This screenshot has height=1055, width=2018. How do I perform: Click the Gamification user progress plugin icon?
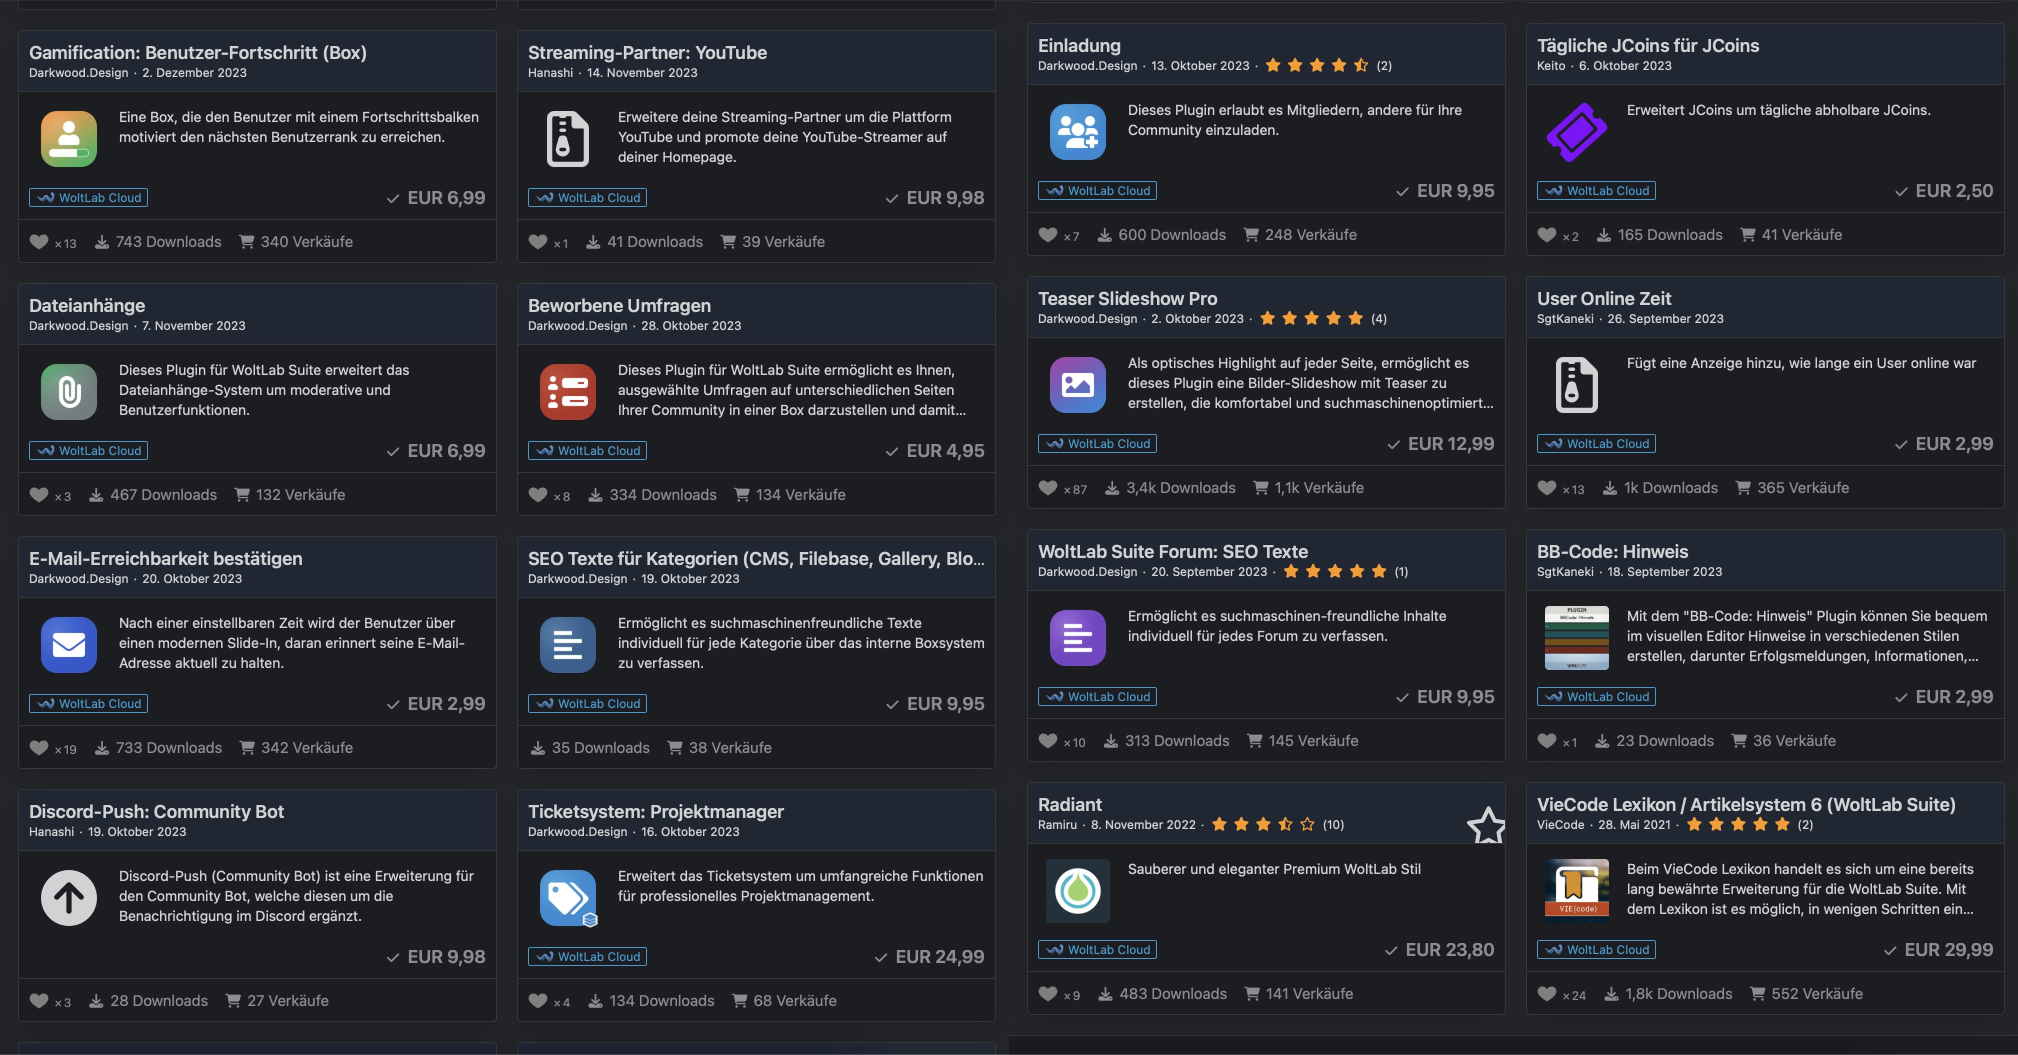(x=69, y=138)
